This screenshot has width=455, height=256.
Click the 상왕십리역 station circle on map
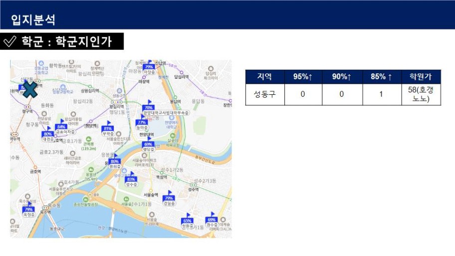[90, 86]
